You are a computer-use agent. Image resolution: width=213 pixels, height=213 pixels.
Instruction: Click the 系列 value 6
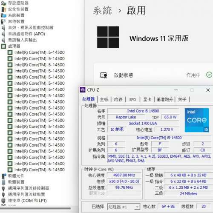click(116, 144)
